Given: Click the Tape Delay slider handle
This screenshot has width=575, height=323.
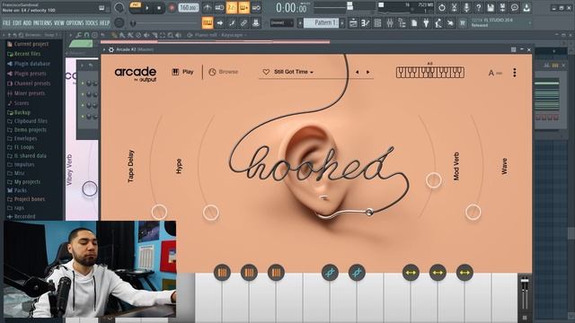Looking at the screenshot, I should click(159, 212).
